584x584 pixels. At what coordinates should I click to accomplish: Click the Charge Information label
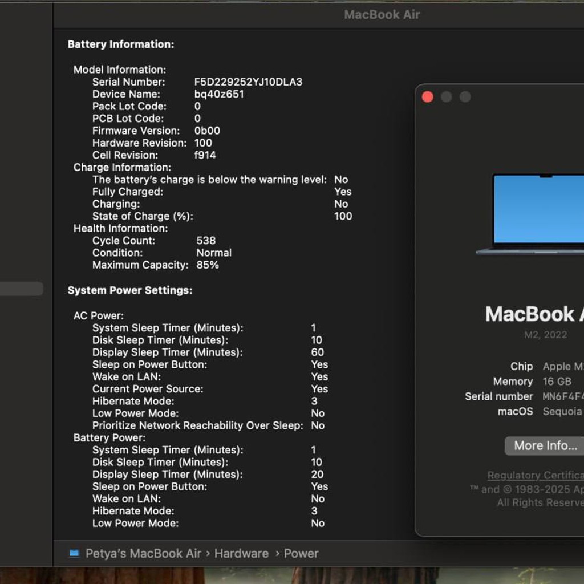coord(122,167)
